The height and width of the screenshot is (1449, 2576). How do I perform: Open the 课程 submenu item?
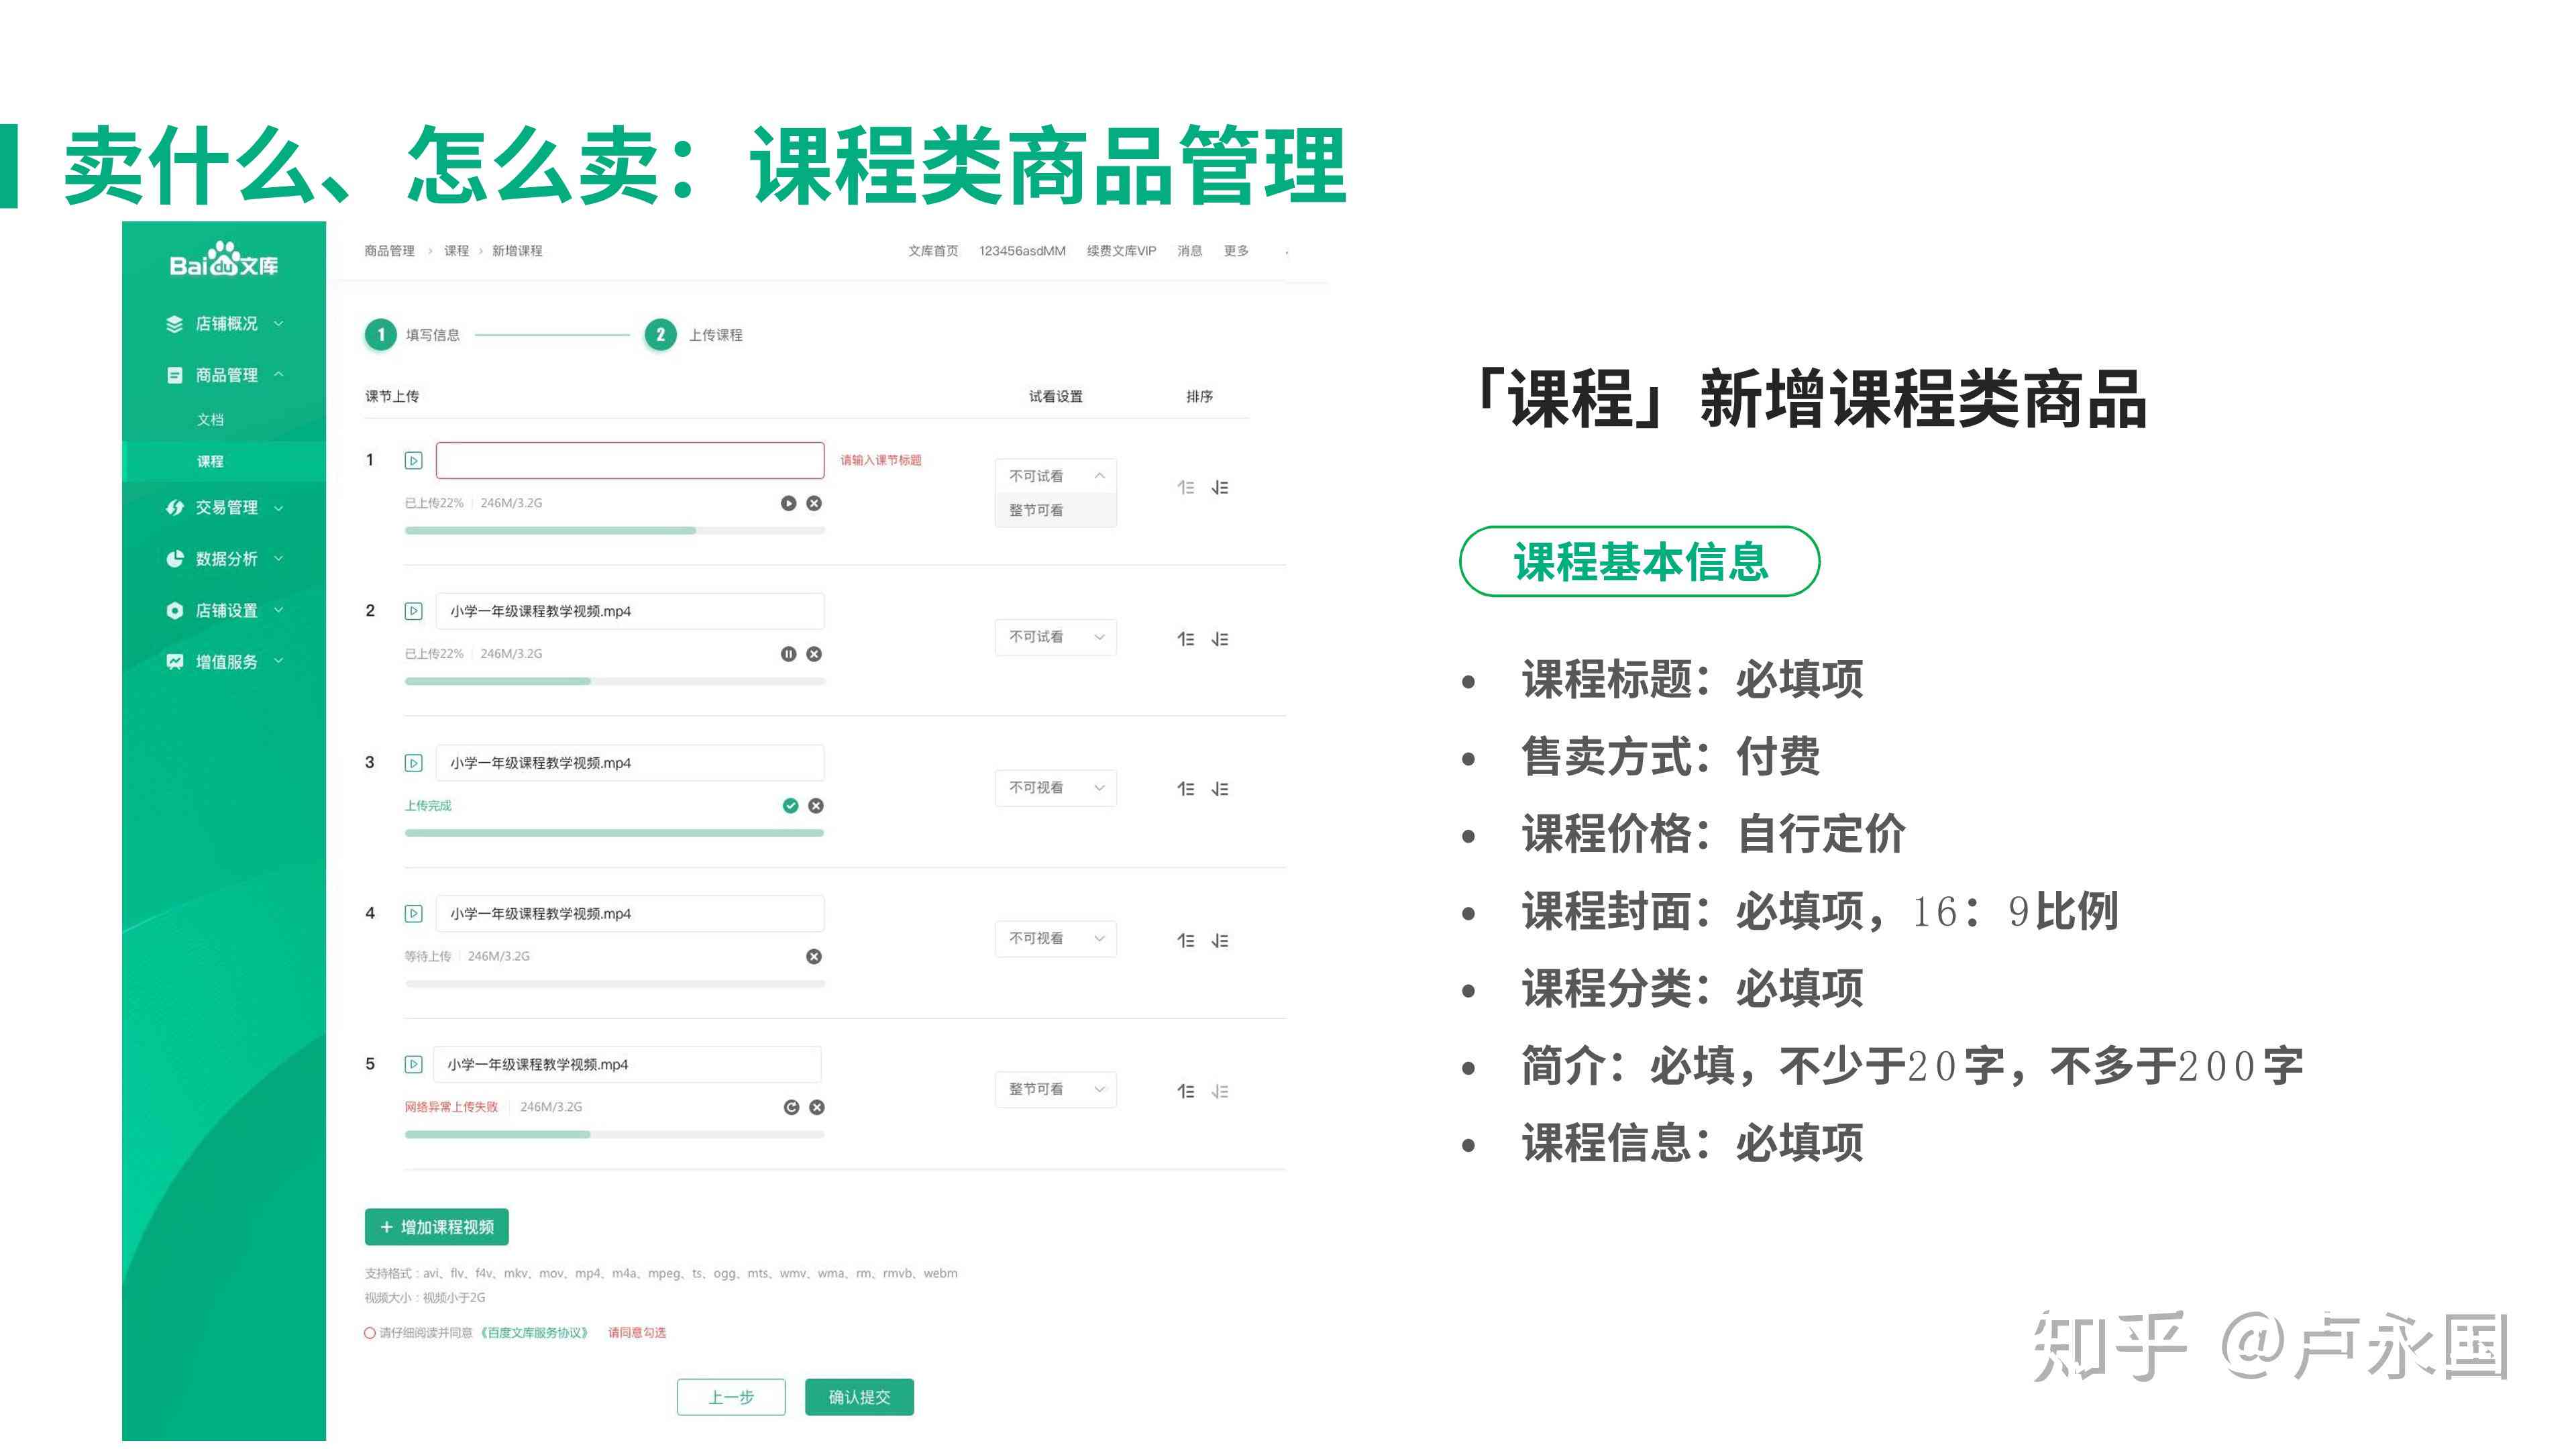pyautogui.click(x=210, y=462)
